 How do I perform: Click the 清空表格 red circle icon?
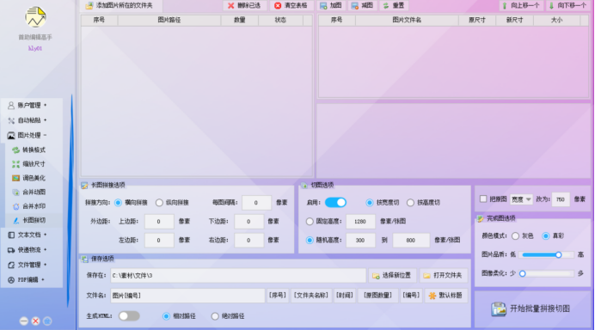tap(278, 6)
